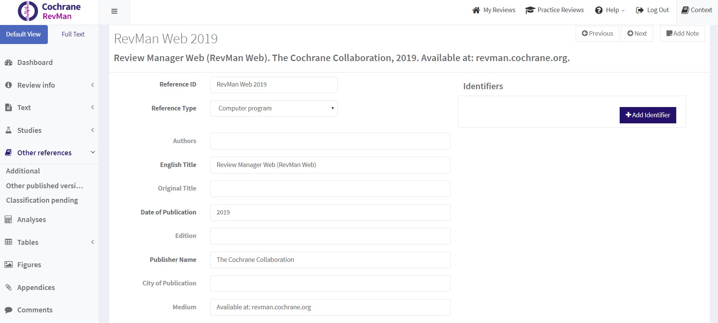Select the Default View tab
The height and width of the screenshot is (323, 718).
pyautogui.click(x=24, y=35)
